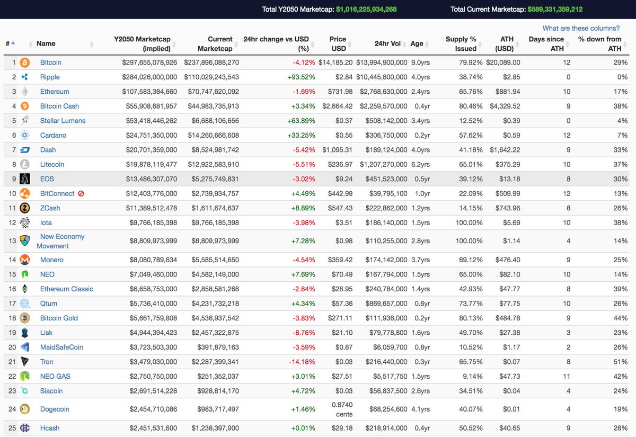This screenshot has height=437, width=636.
Task: Click Iota's 100.00% supply issued cell
Action: tap(469, 222)
